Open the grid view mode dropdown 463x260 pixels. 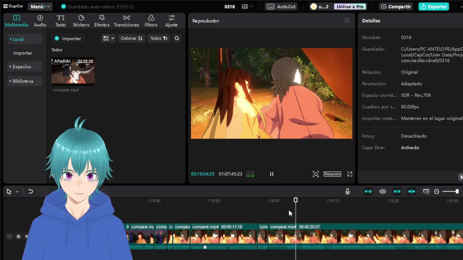[109, 38]
